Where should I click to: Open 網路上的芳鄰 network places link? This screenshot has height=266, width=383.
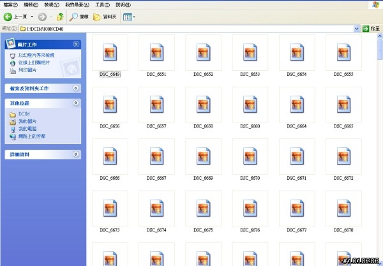[32, 136]
